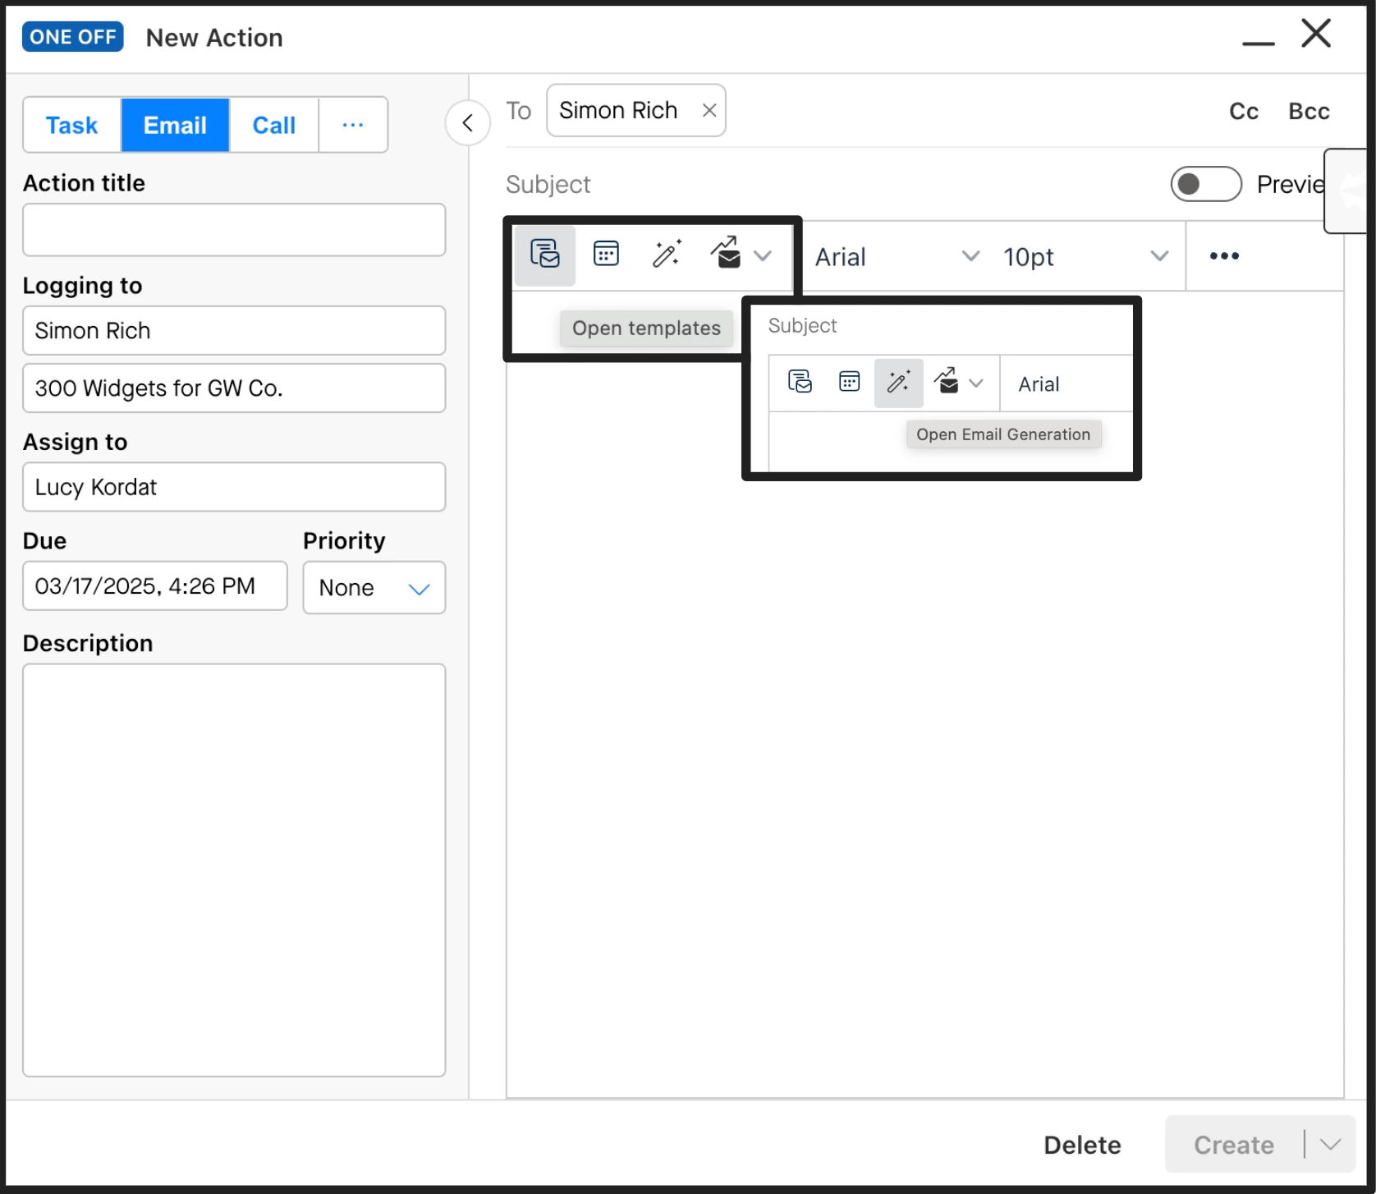Open the editor's three-dot more options

1224,256
